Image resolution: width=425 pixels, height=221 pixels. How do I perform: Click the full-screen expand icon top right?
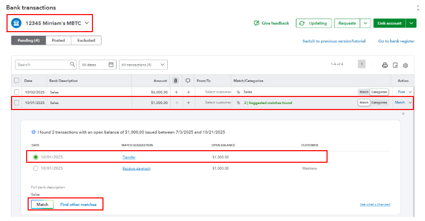(419, 8)
